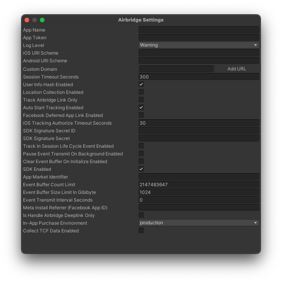
Task: Disable Auto Start Tracking Enabled checkbox
Action: pyautogui.click(x=141, y=107)
